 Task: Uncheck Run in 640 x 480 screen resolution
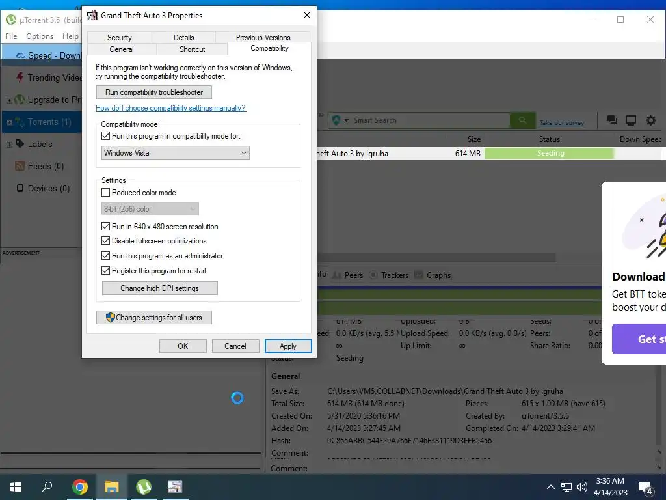[106, 227]
